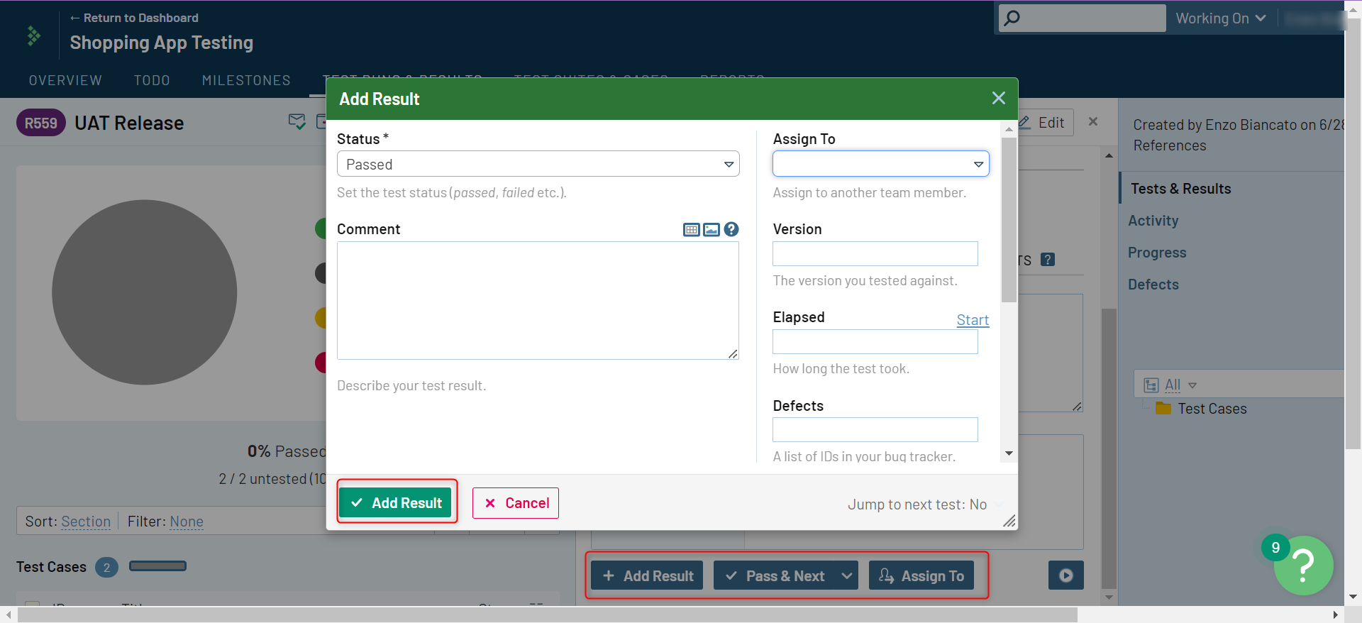Image resolution: width=1362 pixels, height=623 pixels.
Task: Insert a table into the comment
Action: tap(691, 230)
